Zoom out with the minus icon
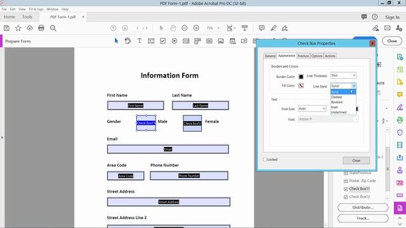 pyautogui.click(x=185, y=28)
